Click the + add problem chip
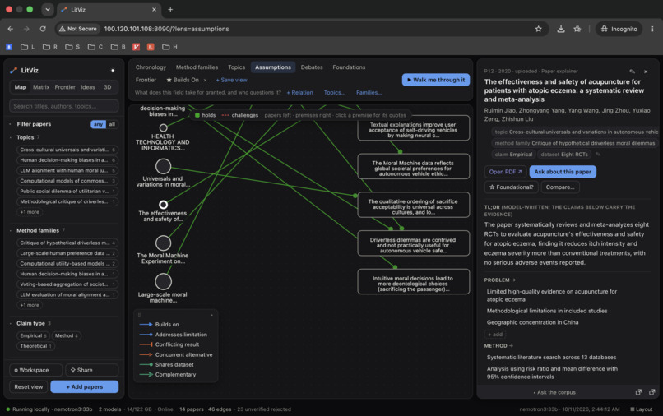The height and width of the screenshot is (416, 663). [x=494, y=335]
